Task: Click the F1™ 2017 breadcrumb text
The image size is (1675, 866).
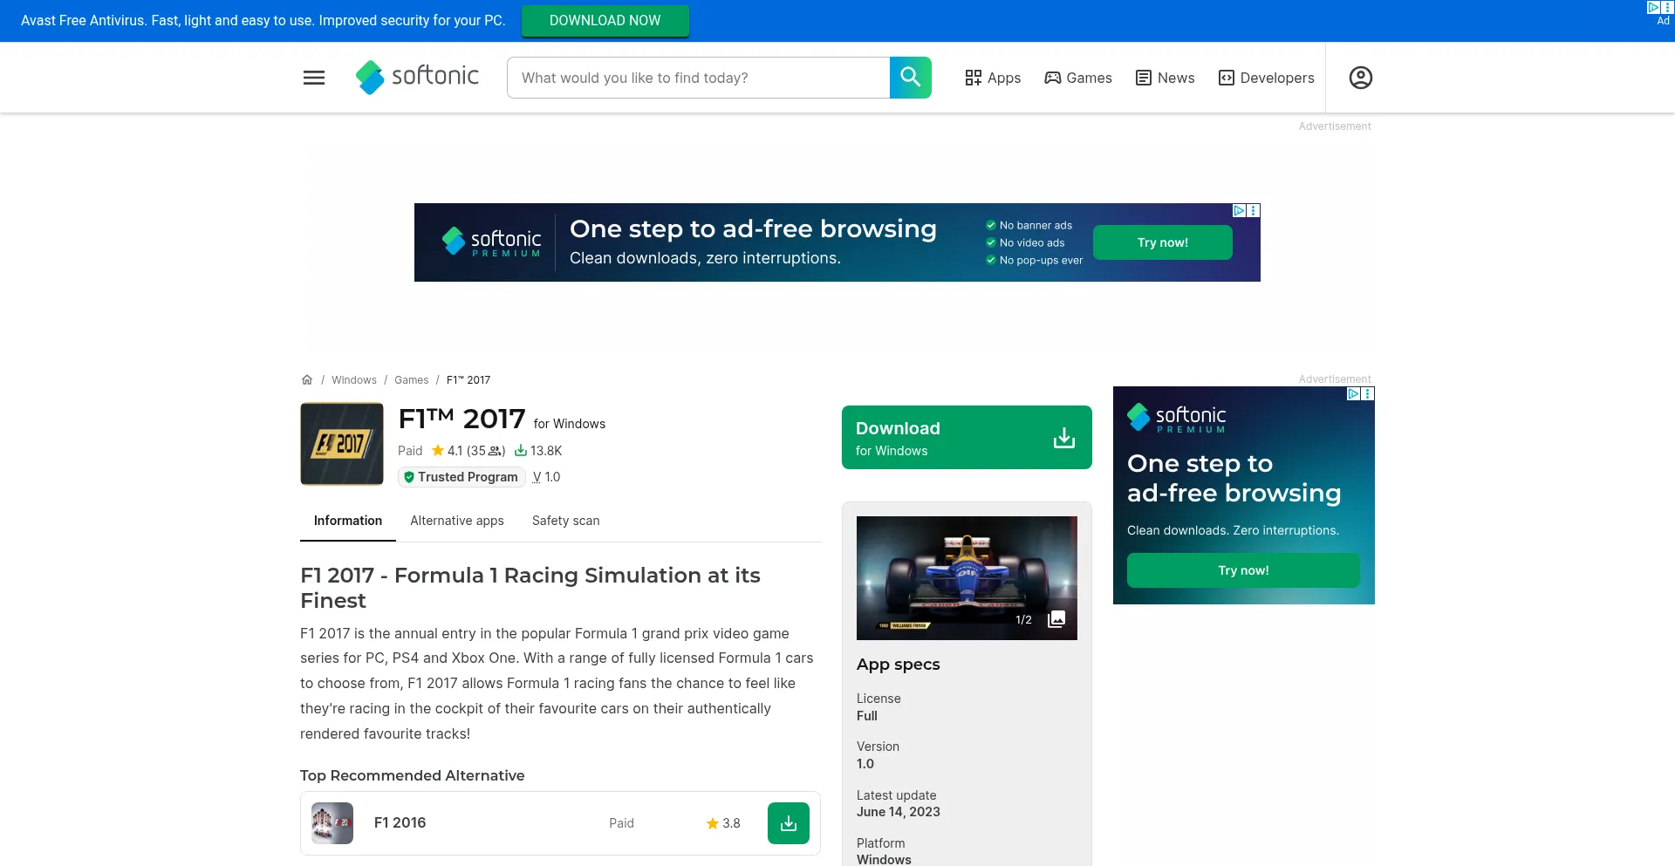Action: pyautogui.click(x=468, y=380)
